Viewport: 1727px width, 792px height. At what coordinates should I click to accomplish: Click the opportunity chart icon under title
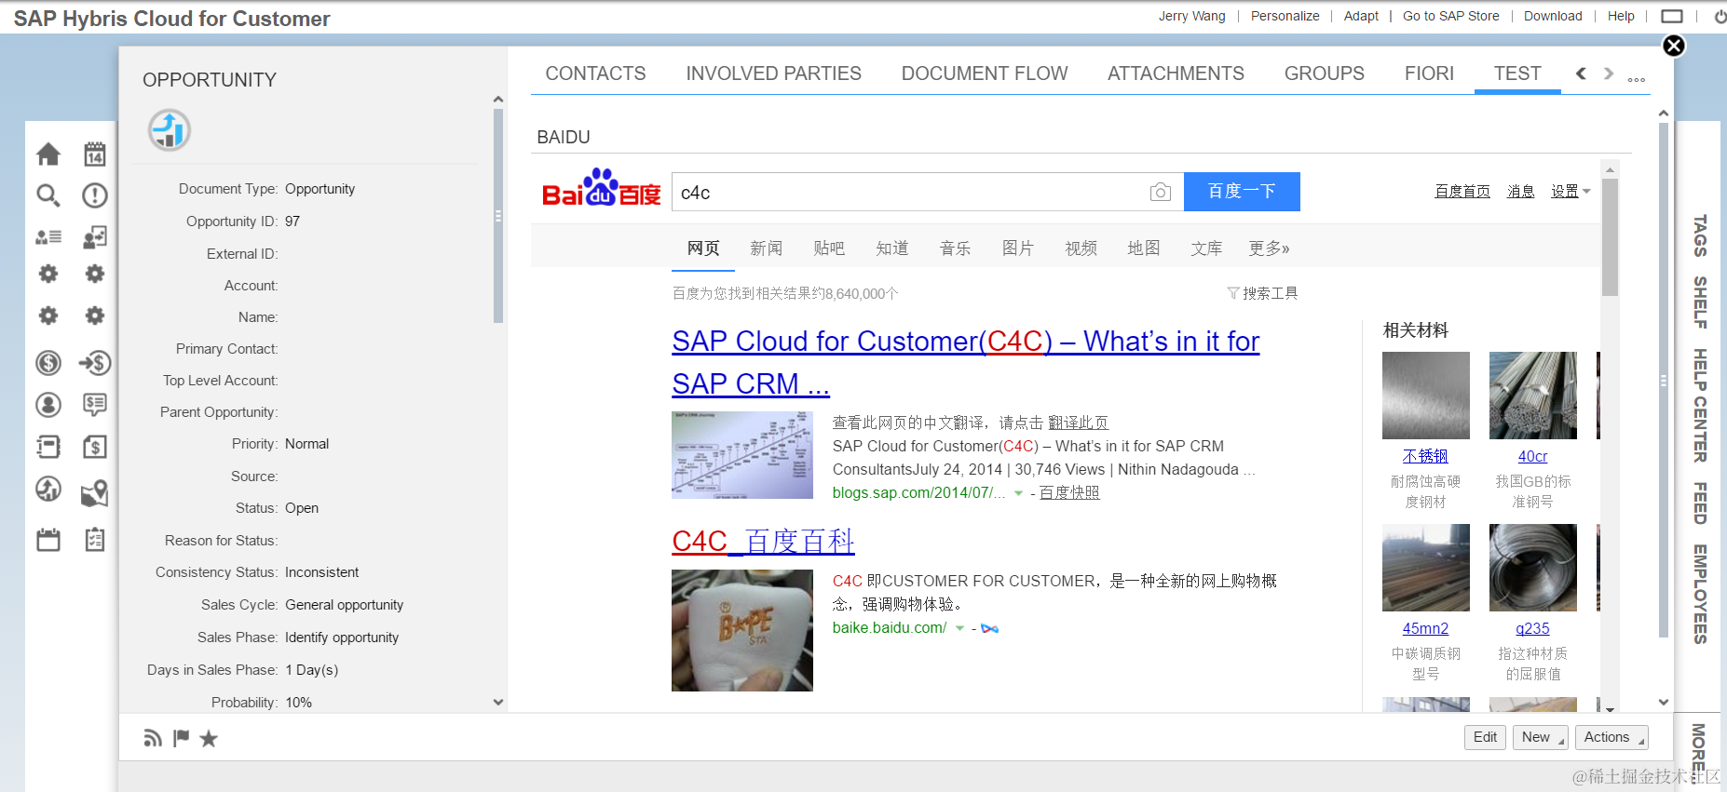170,130
